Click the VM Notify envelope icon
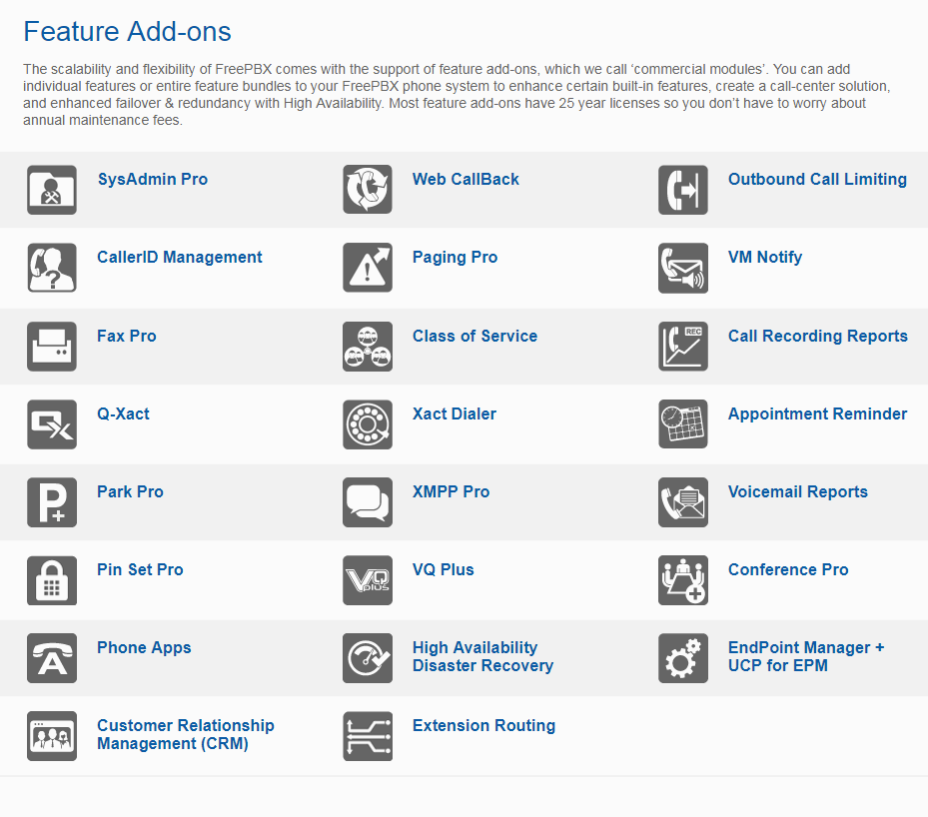Image resolution: width=928 pixels, height=817 pixels. [683, 268]
